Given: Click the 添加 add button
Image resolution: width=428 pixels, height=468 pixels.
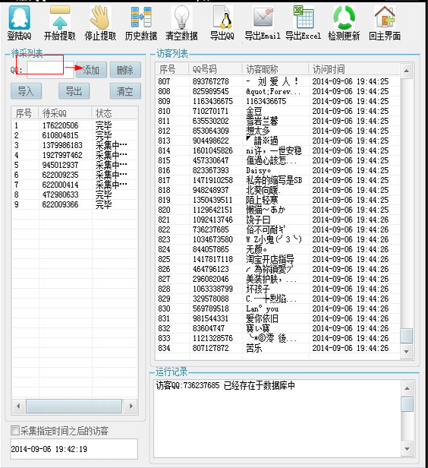Looking at the screenshot, I should pos(91,70).
